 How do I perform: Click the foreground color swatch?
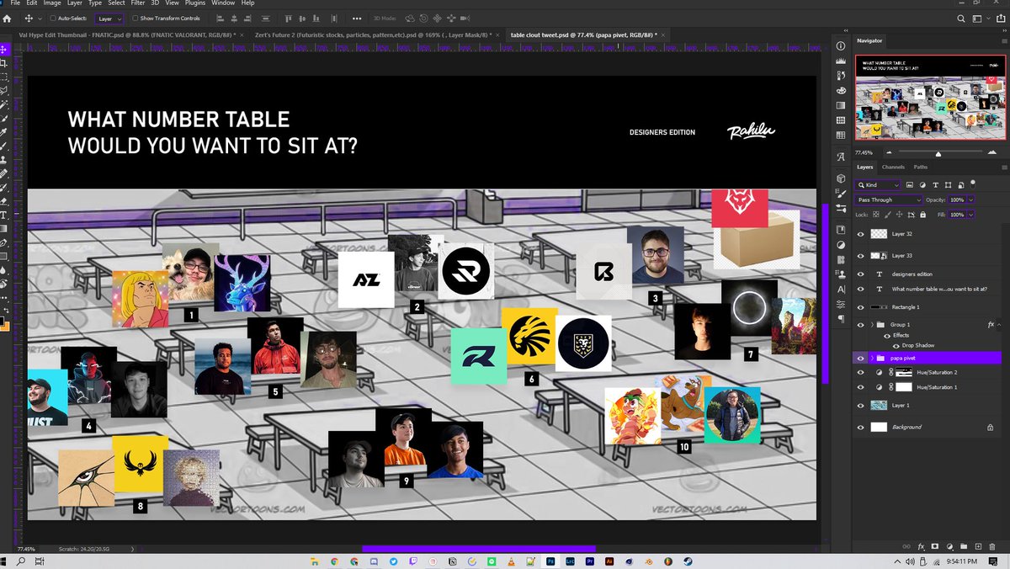(x=3, y=322)
